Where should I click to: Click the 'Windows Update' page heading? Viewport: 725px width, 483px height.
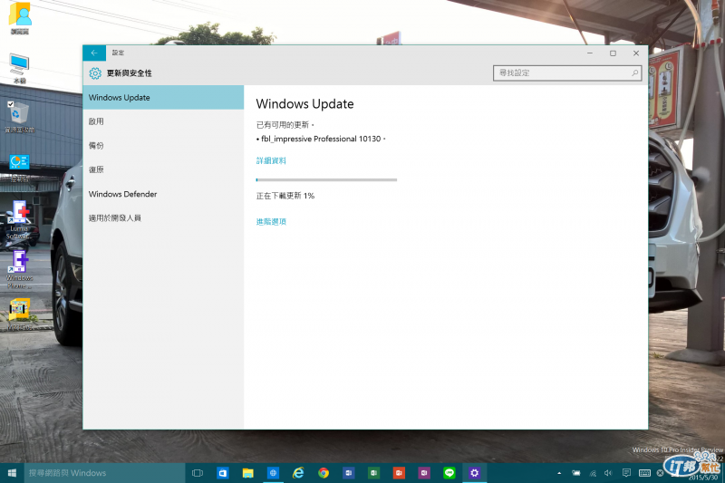tap(304, 104)
